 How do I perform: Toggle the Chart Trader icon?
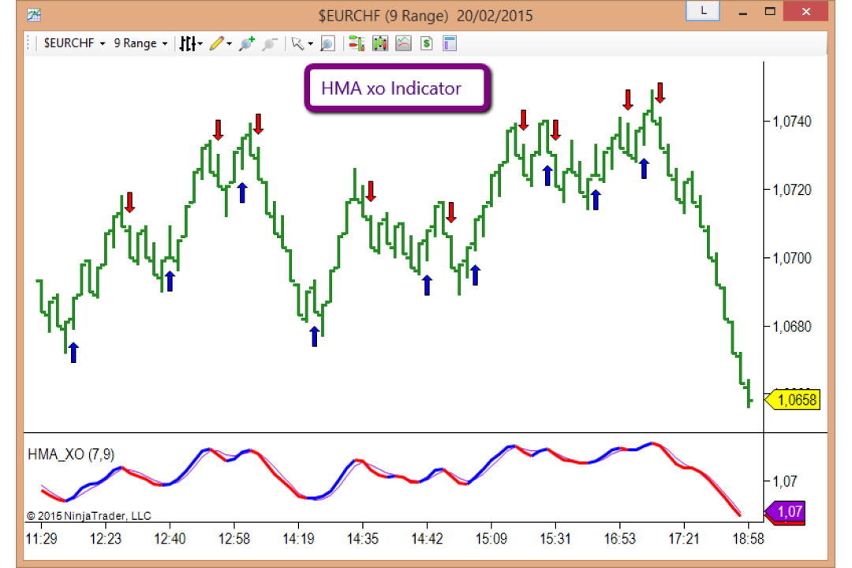pos(357,43)
